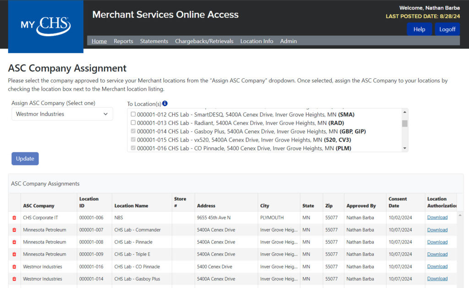Click the Welcome, Nathan Barba text
Screen dimensions: 469x288
click(429, 8)
